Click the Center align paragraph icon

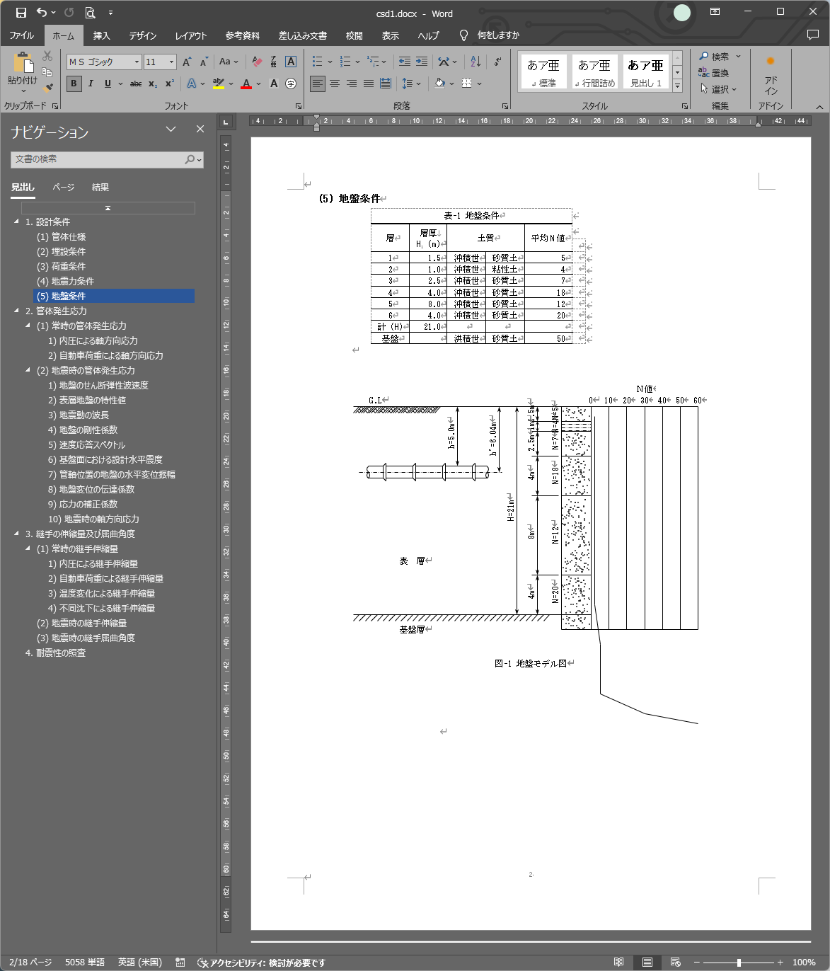tap(335, 84)
